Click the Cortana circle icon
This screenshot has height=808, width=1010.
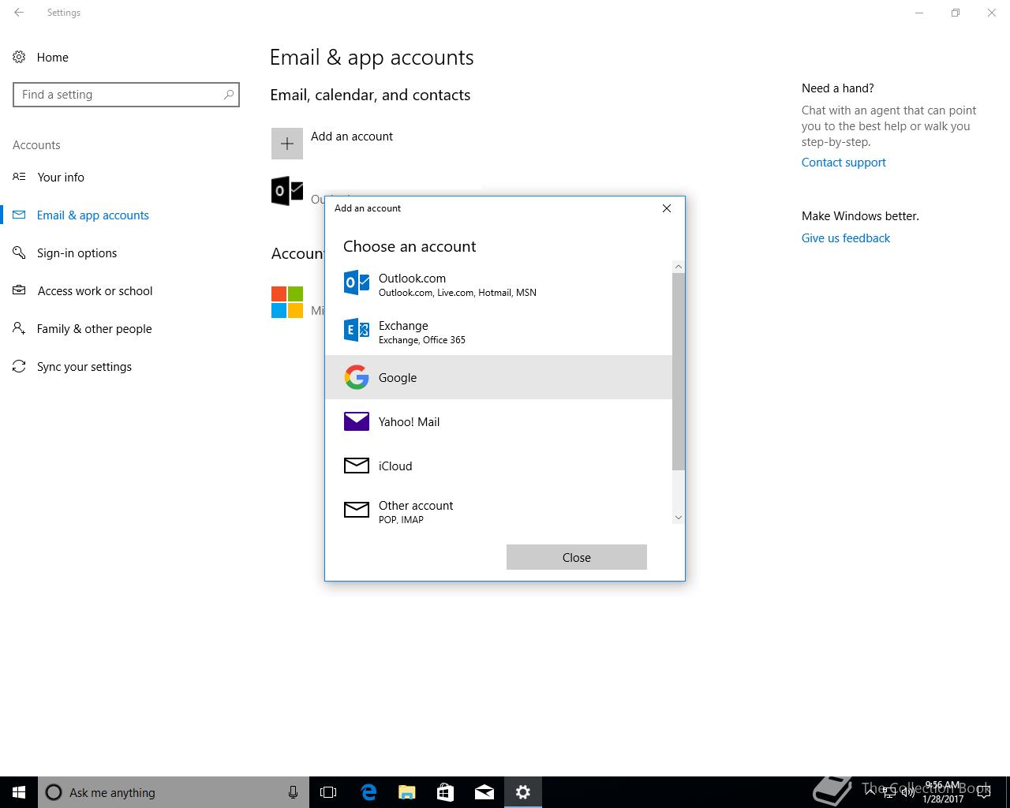tap(54, 792)
